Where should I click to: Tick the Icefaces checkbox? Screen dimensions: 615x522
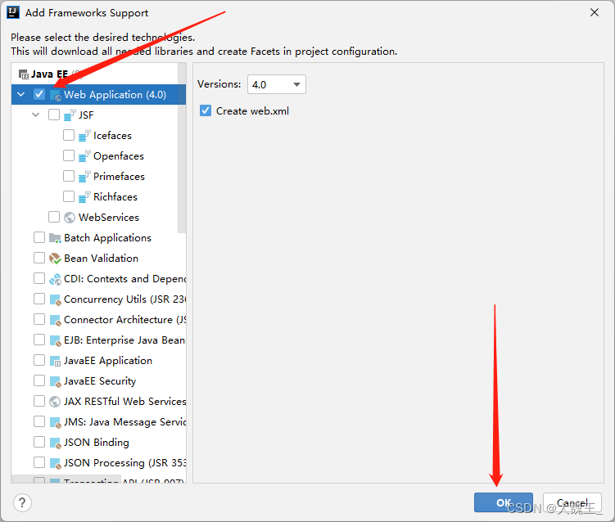(69, 135)
